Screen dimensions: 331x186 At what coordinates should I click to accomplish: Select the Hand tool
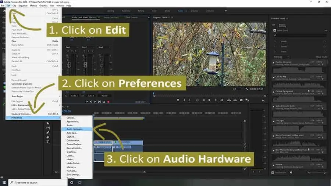(x=48, y=137)
